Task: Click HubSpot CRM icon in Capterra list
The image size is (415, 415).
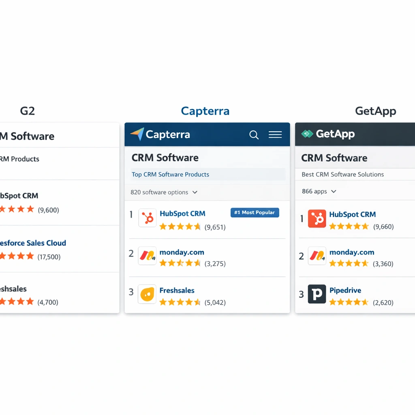Action: coord(147,218)
